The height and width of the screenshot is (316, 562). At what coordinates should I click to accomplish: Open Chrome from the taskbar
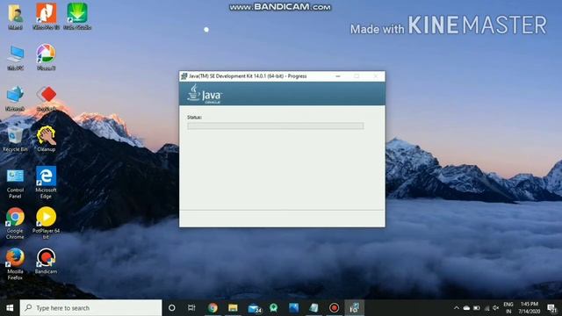(213, 308)
